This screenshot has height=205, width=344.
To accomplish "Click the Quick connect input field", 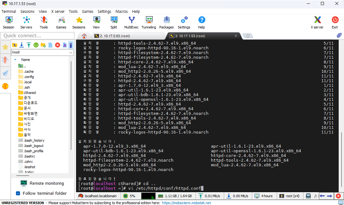I will (37, 36).
